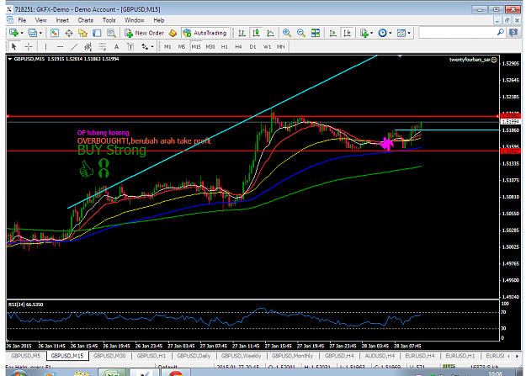Switch the chart to line chart style
Screen dimensions: 526x376
point(270,33)
